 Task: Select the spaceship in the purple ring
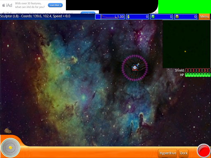click(x=135, y=67)
